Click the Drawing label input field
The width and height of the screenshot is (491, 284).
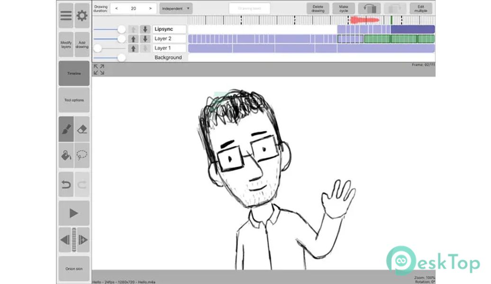(x=250, y=9)
